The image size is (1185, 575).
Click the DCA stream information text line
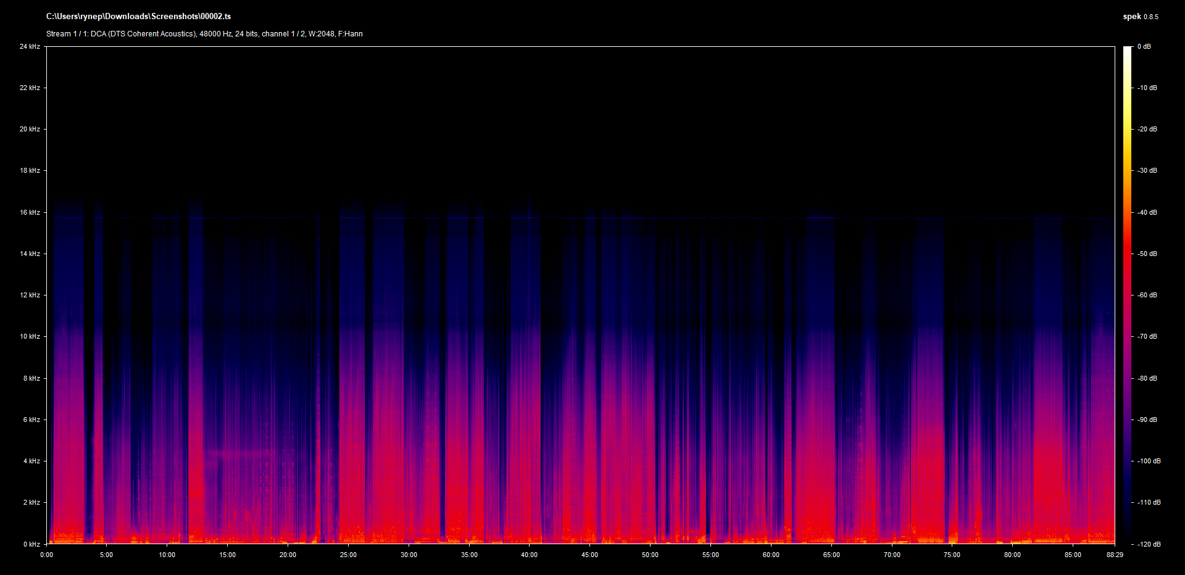(x=204, y=34)
